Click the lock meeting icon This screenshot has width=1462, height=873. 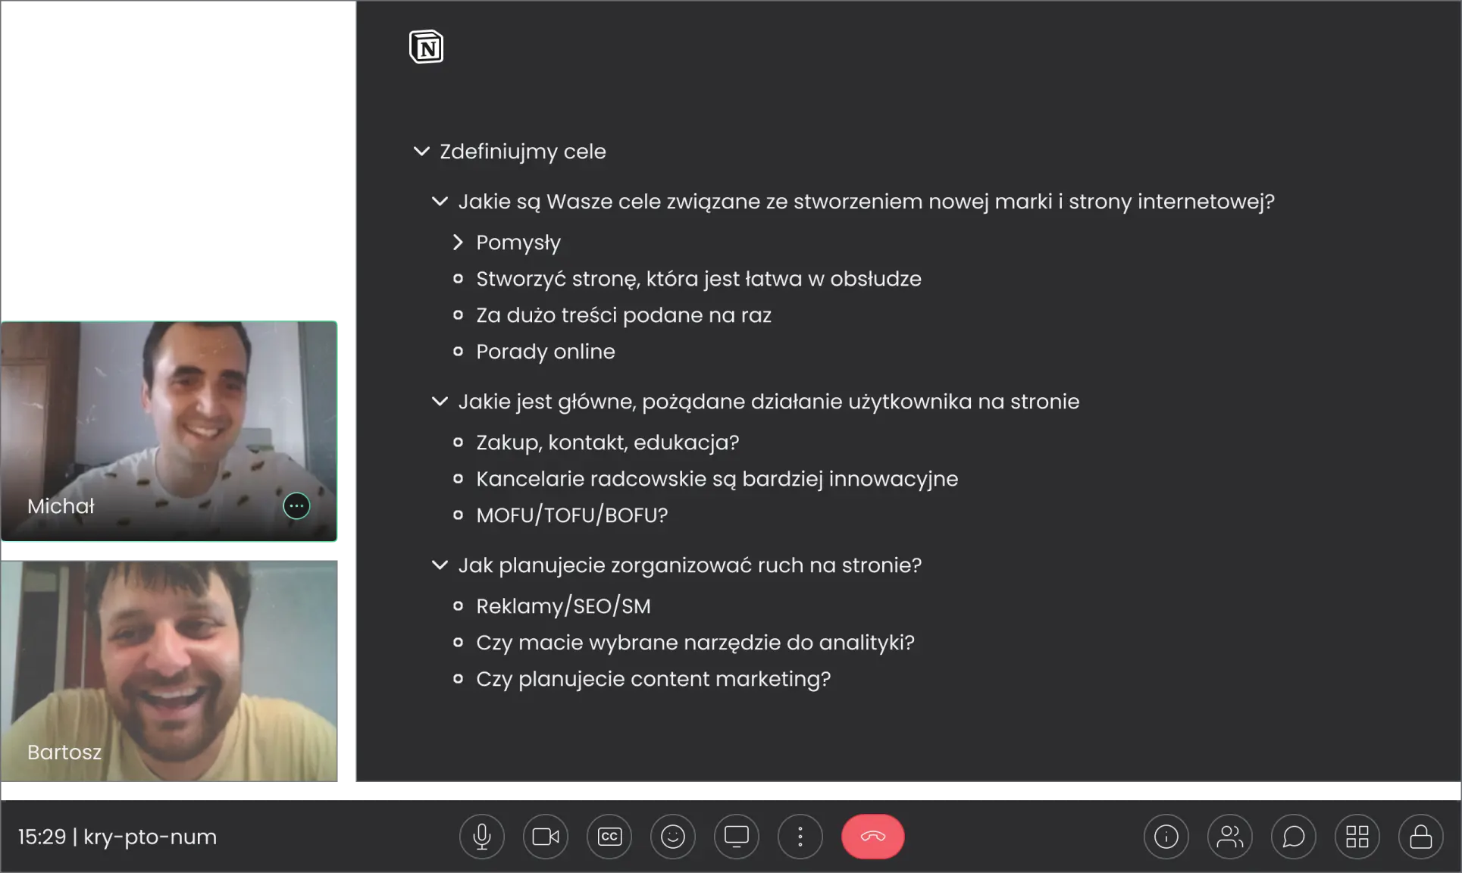click(x=1420, y=837)
